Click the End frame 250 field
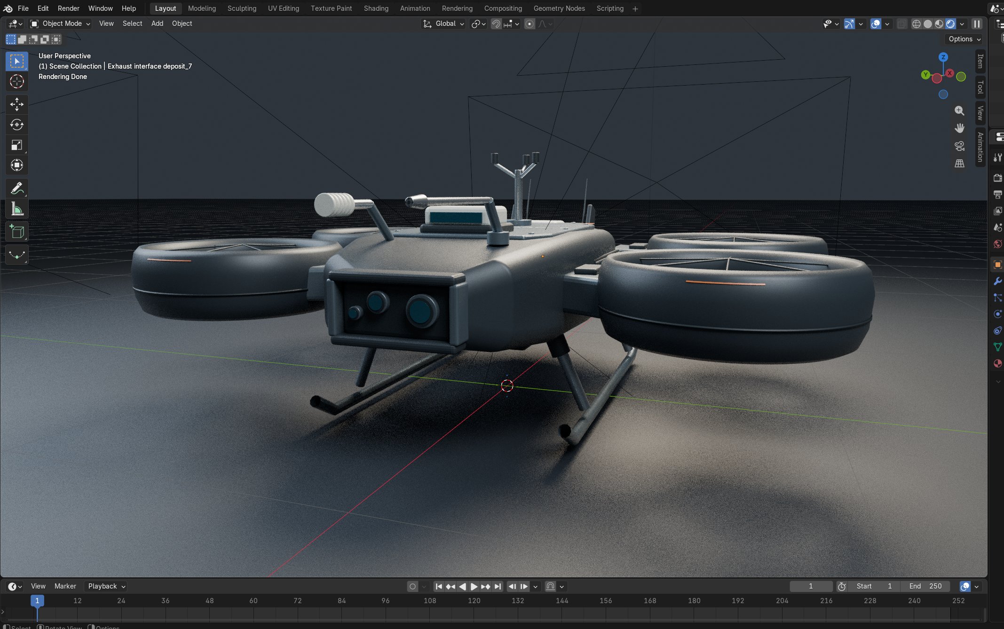1004x629 pixels. click(925, 586)
